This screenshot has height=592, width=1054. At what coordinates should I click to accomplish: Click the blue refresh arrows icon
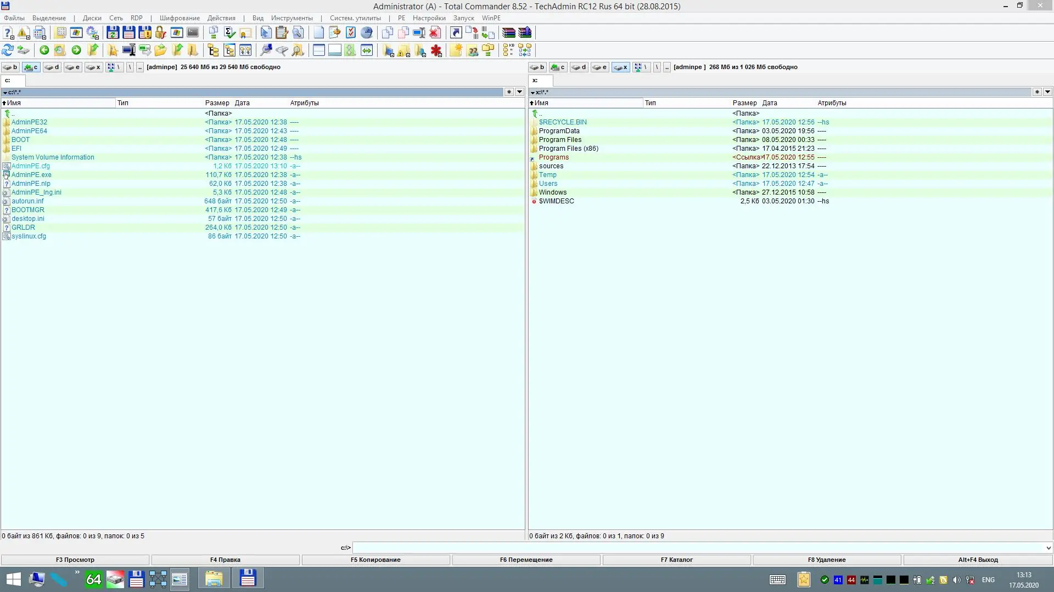click(8, 50)
